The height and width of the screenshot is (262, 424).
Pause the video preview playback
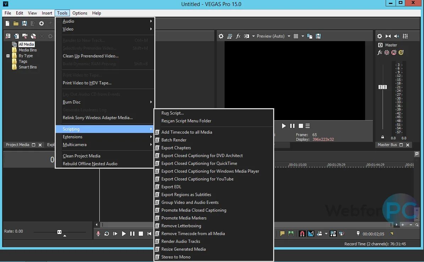point(292,126)
